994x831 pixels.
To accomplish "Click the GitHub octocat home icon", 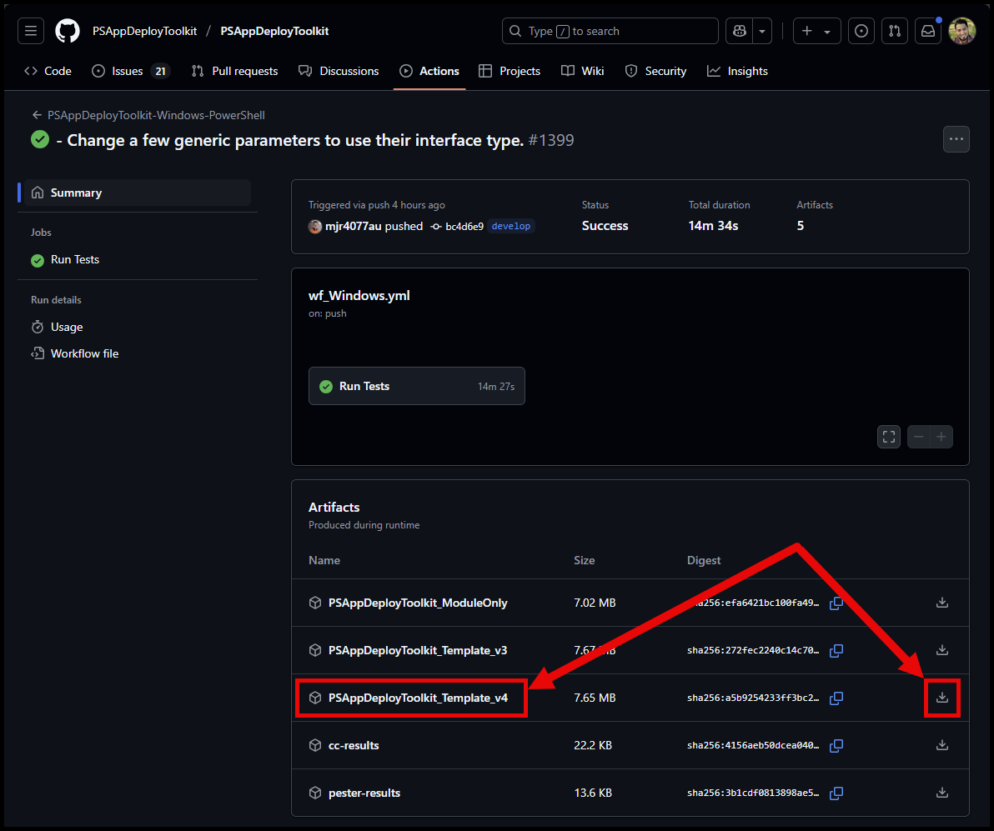I will [67, 31].
